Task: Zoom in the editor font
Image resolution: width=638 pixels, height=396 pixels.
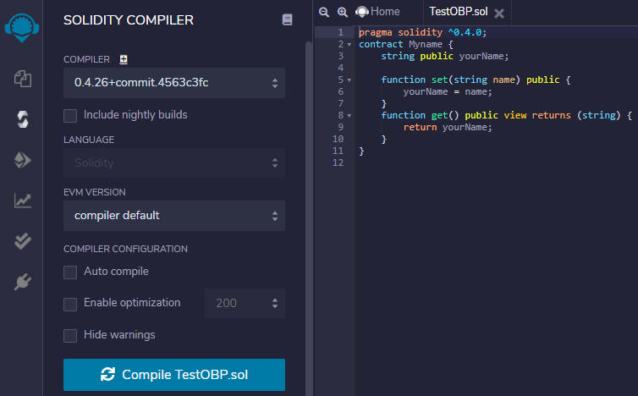Action: coord(343,12)
